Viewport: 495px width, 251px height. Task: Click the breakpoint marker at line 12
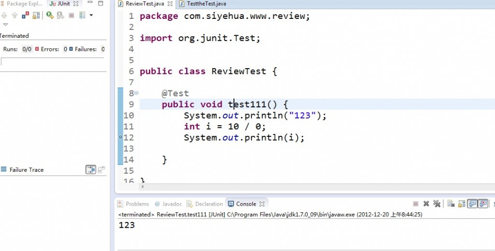tap(120, 137)
